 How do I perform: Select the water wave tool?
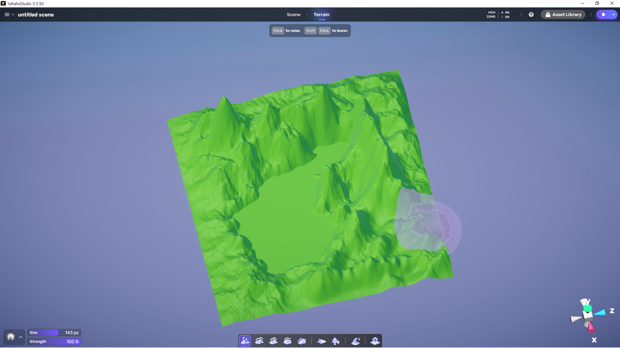coord(356,341)
